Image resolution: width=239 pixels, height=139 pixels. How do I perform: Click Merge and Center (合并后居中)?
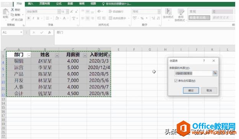coord(117,18)
